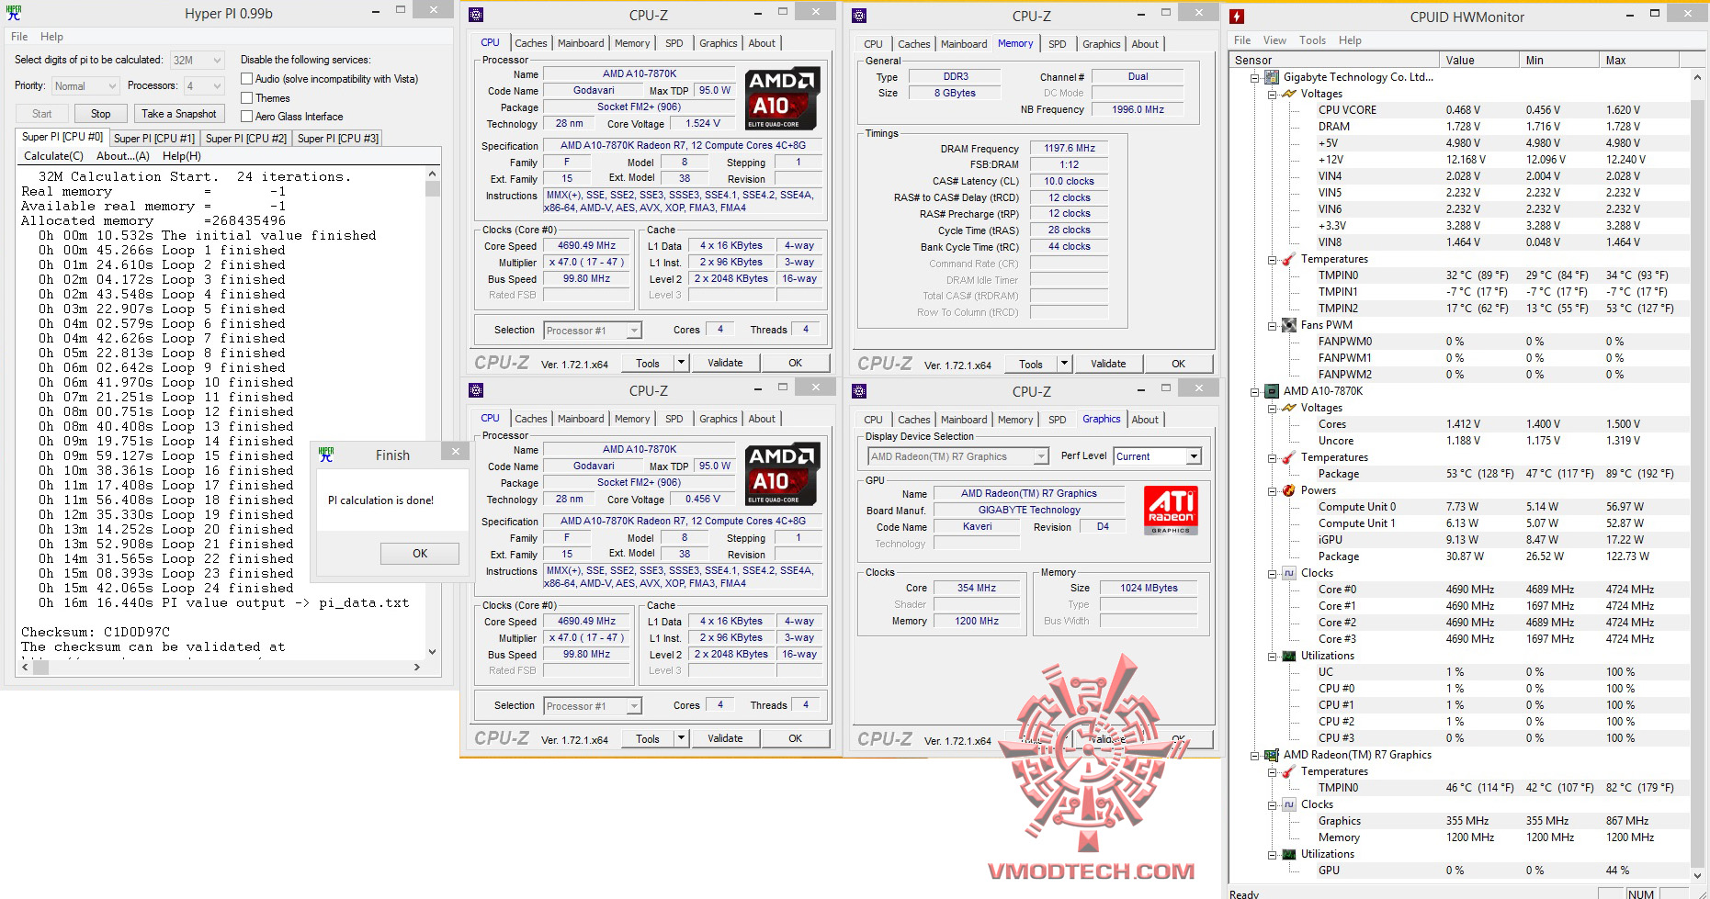Open the Caches tab in top-left CPU-Z
This screenshot has height=899, width=1710.
[x=530, y=43]
